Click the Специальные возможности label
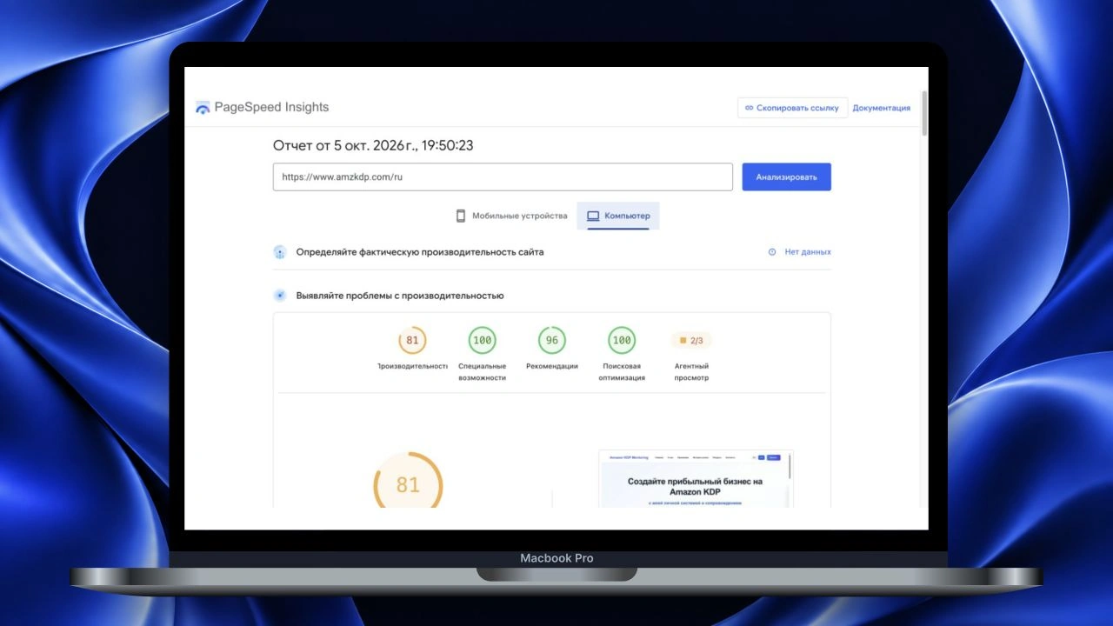 482,372
